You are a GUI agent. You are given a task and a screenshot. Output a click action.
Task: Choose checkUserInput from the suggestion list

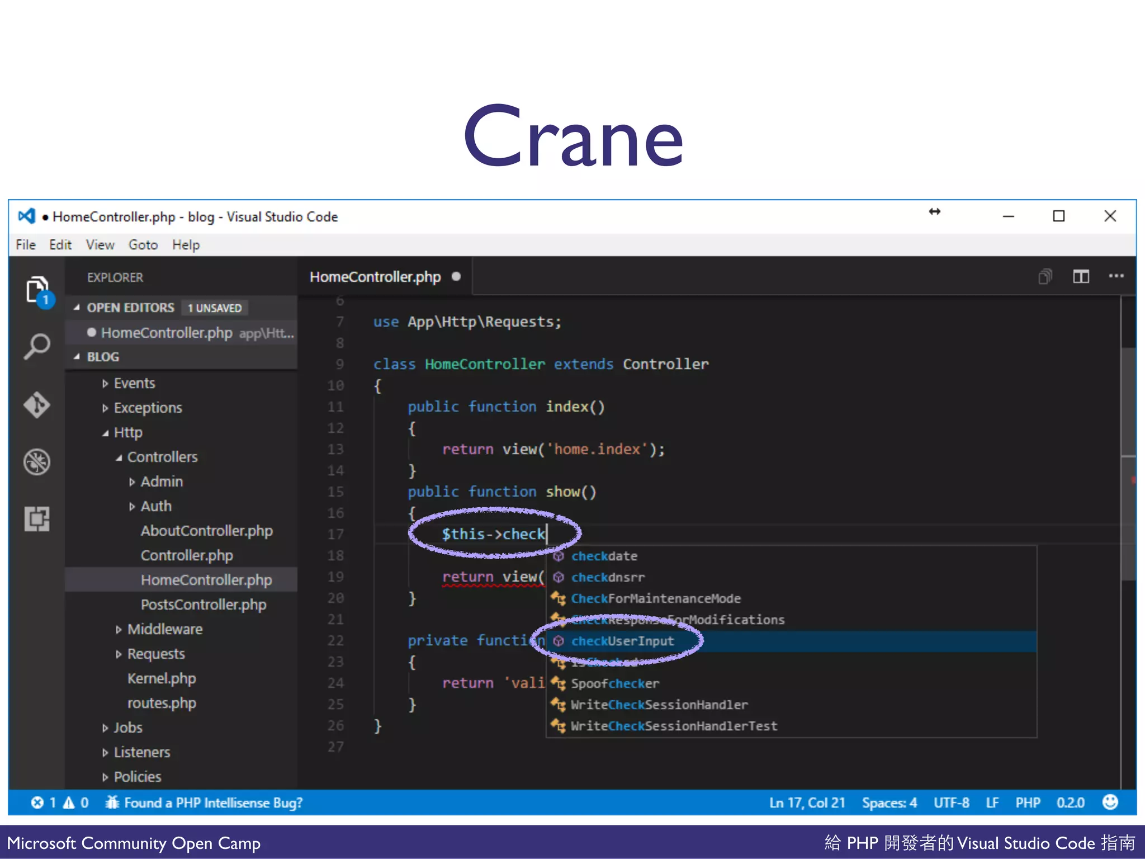[791, 641]
